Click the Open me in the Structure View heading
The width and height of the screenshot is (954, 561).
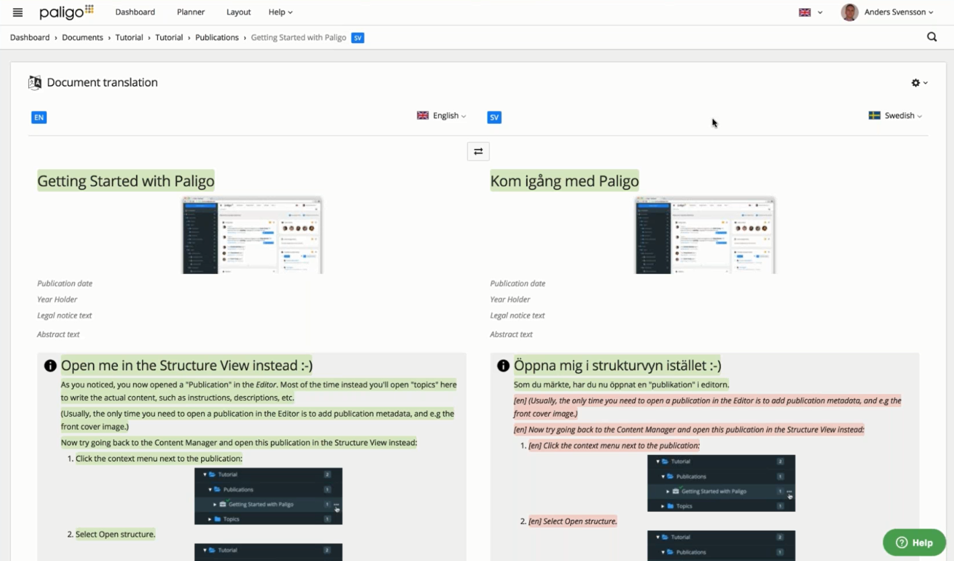tap(187, 365)
